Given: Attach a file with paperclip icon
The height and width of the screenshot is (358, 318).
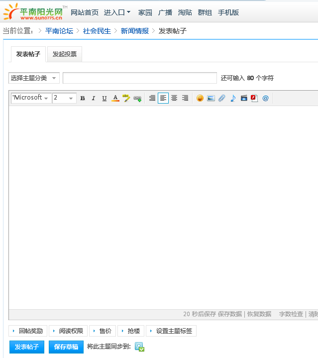Looking at the screenshot, I should [x=222, y=98].
